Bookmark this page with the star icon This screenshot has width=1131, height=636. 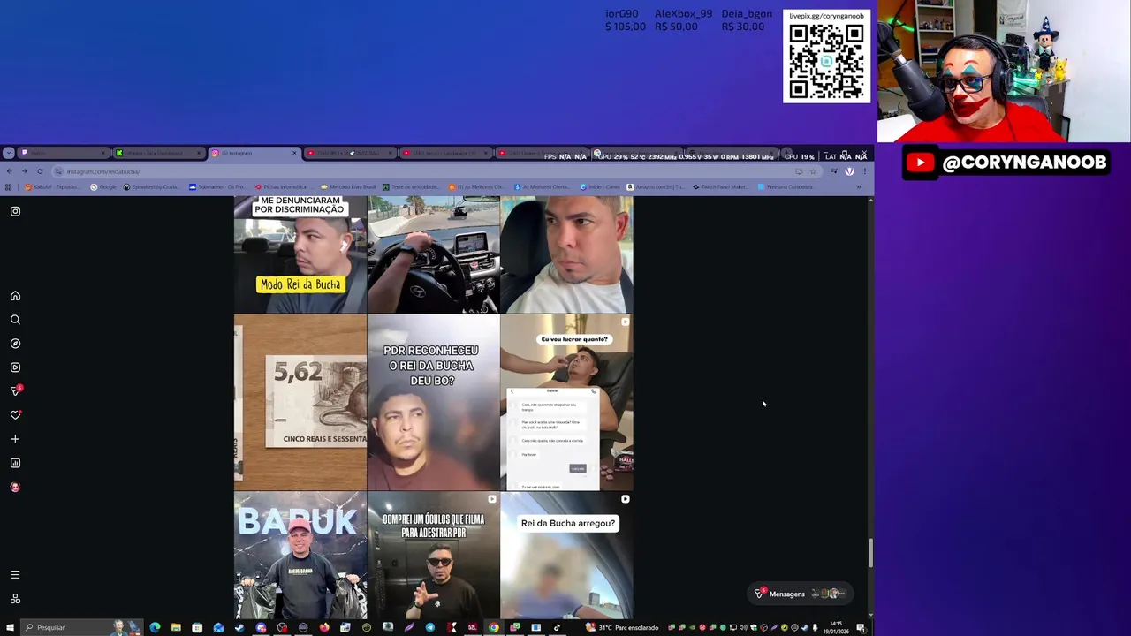[813, 171]
